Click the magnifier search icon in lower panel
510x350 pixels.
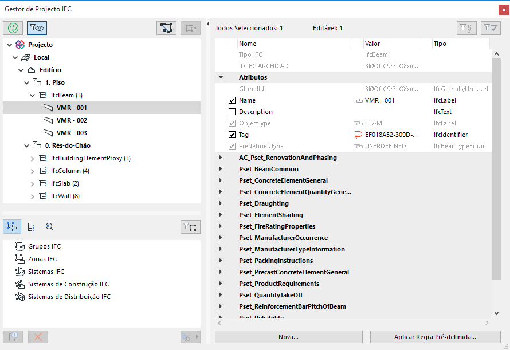click(x=50, y=227)
